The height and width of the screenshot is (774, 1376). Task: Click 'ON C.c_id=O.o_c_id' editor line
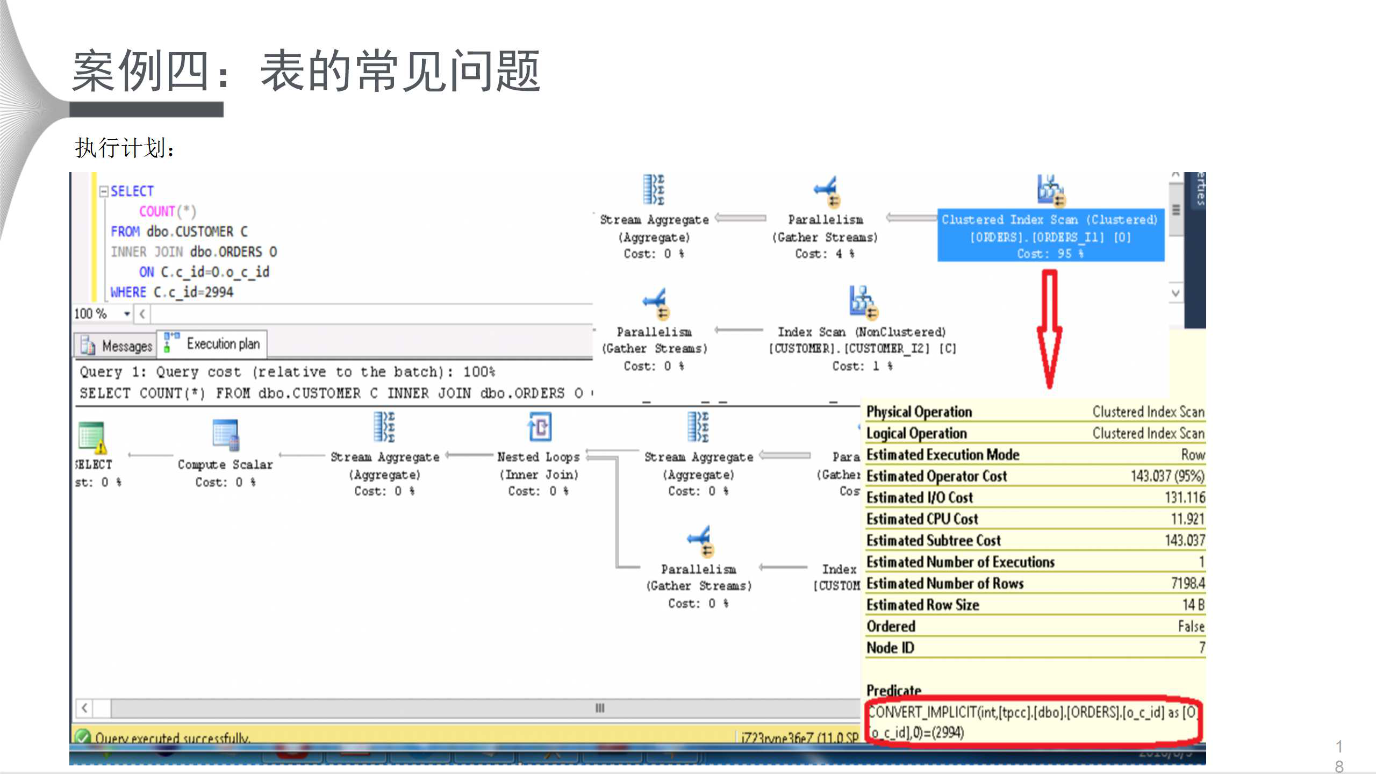(204, 272)
